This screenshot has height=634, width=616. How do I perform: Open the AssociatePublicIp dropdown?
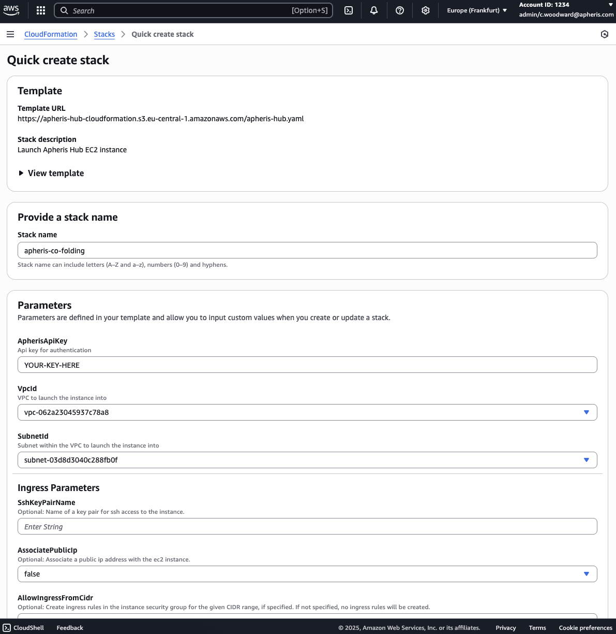[307, 574]
